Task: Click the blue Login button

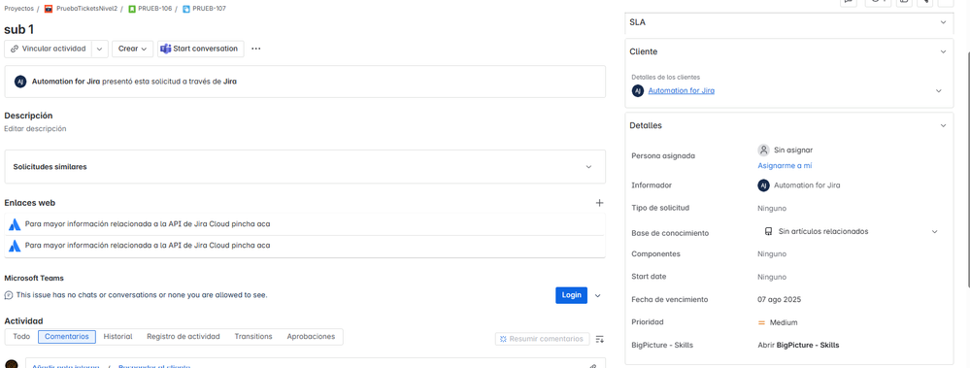Action: point(571,295)
